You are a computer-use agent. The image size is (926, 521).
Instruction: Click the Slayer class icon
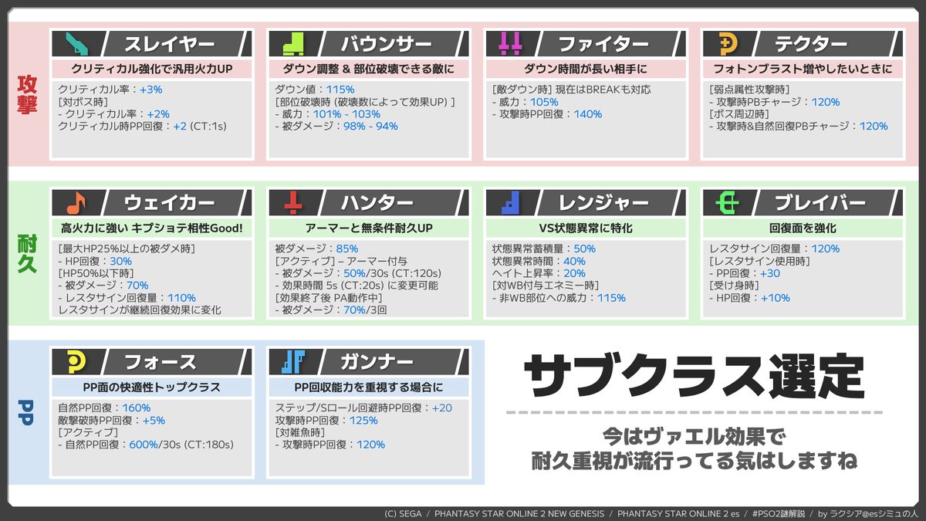[78, 44]
